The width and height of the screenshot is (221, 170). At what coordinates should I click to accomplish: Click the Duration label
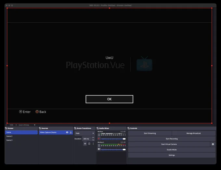(78, 139)
